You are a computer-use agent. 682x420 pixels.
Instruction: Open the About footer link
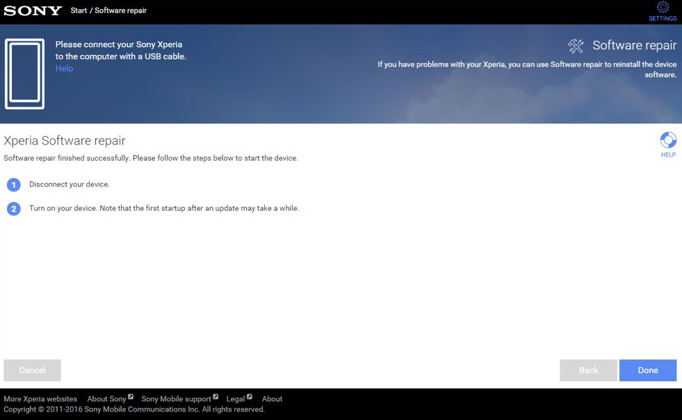coord(272,398)
